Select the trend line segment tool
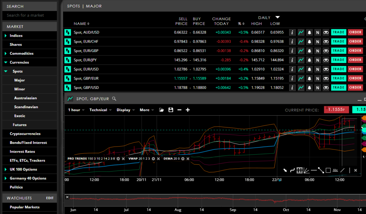Viewport: 366px width, 214px height. [x=321, y=170]
